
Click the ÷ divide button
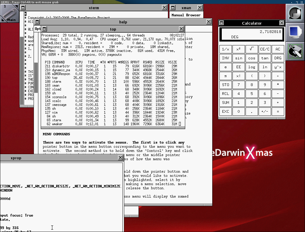(x=278, y=76)
